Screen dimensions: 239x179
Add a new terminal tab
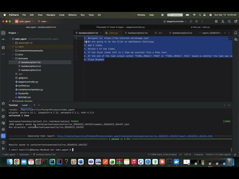(x=34, y=105)
